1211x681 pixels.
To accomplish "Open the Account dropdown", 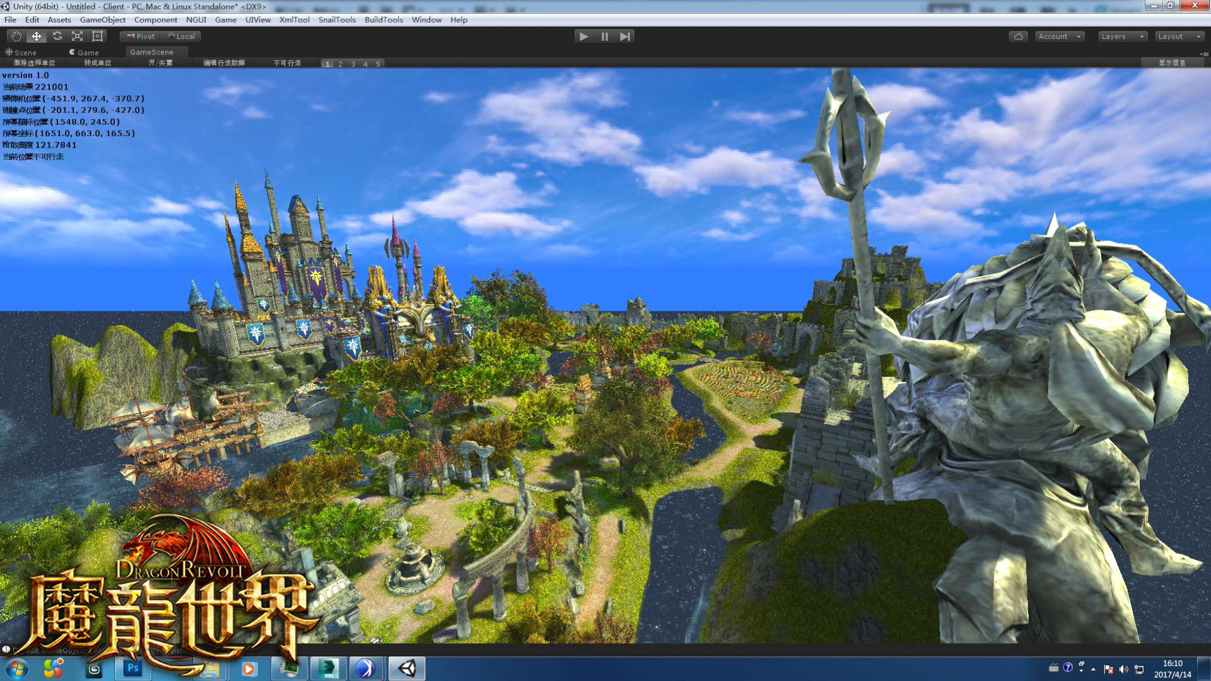I will click(1059, 37).
